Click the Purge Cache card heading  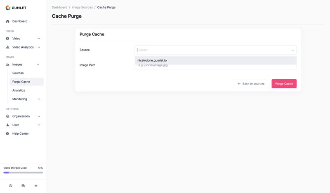point(92,34)
